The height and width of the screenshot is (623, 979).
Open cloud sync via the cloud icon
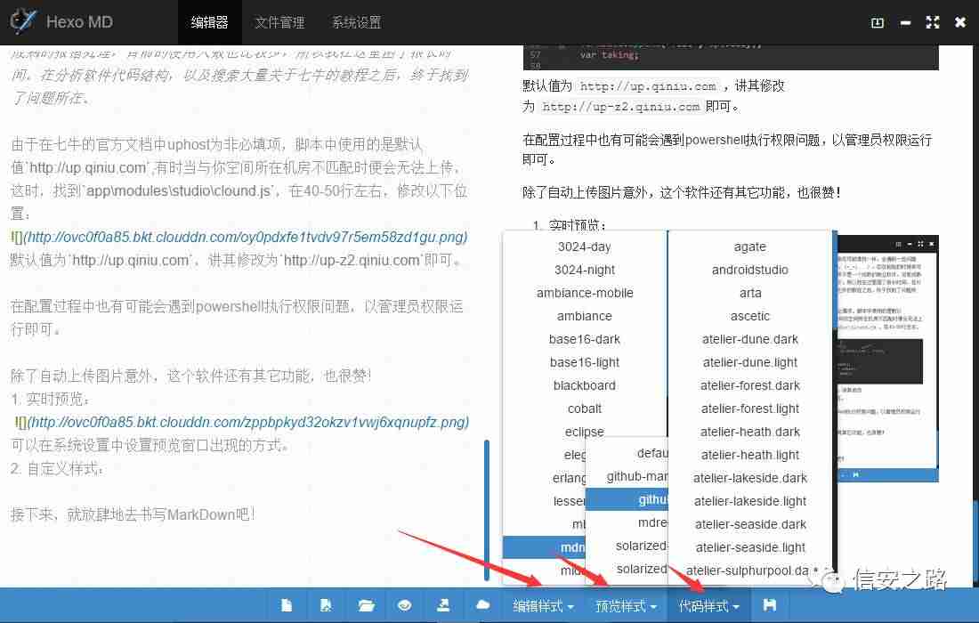coord(483,604)
